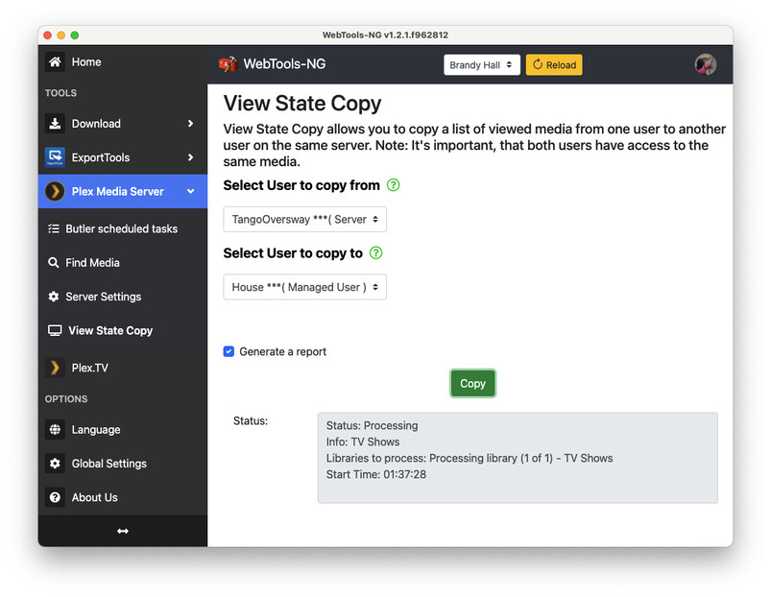Click the help icon beside copy from

(x=392, y=185)
